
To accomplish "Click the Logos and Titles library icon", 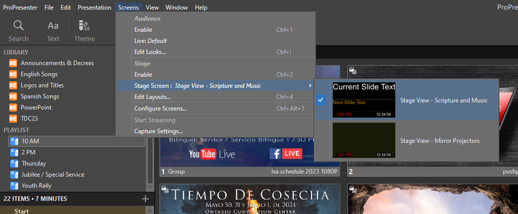I will pyautogui.click(x=13, y=85).
